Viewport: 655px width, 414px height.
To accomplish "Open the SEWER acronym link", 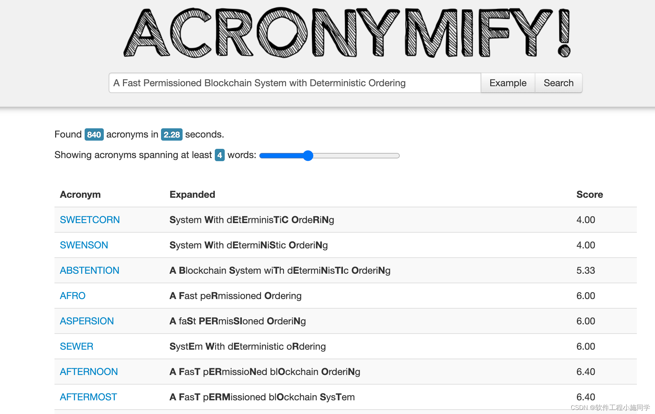I will pyautogui.click(x=76, y=346).
